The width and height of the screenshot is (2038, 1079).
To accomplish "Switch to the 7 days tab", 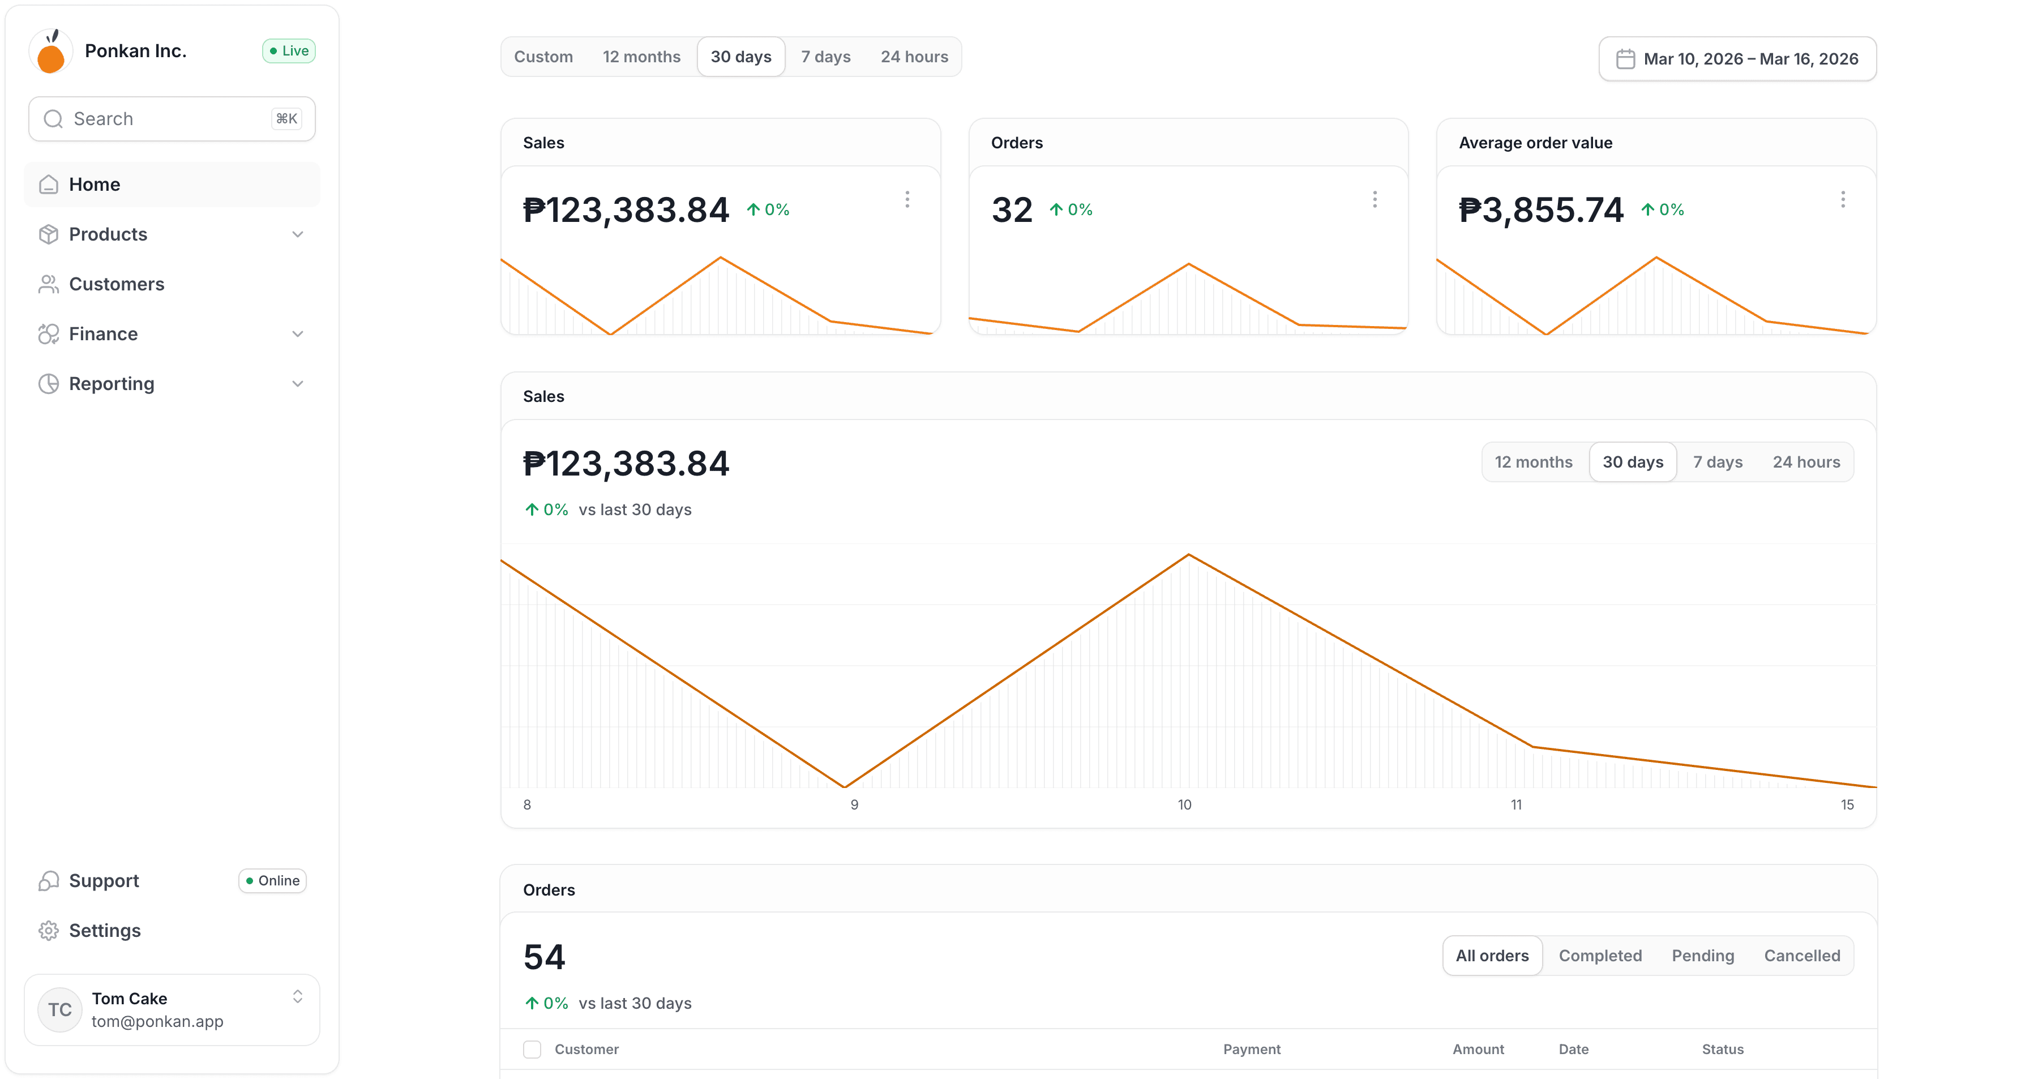I will click(x=825, y=56).
